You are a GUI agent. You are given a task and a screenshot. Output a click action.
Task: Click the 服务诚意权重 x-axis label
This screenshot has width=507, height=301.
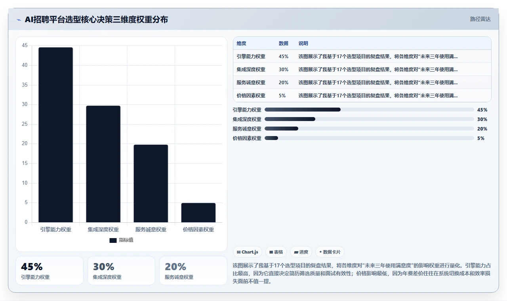[x=151, y=229]
